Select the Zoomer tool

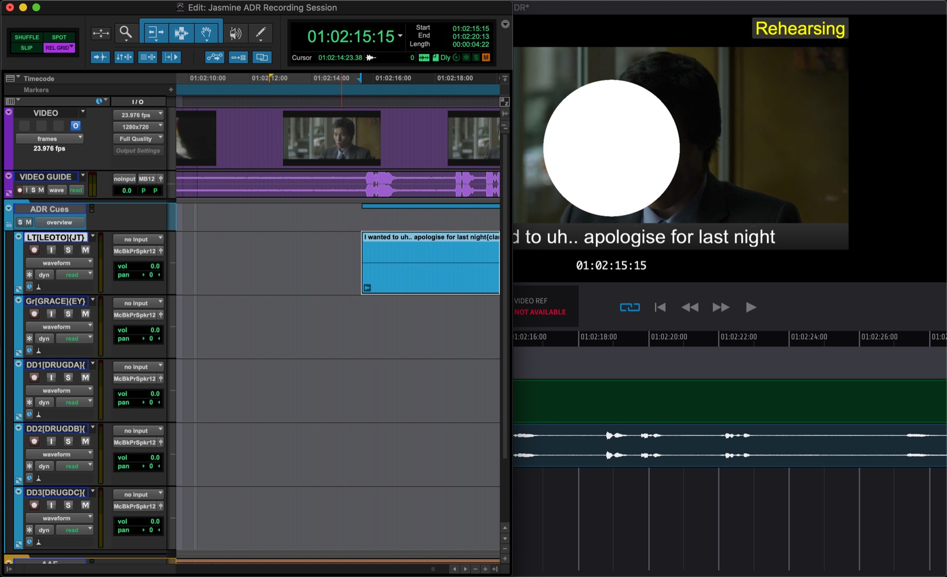(126, 33)
